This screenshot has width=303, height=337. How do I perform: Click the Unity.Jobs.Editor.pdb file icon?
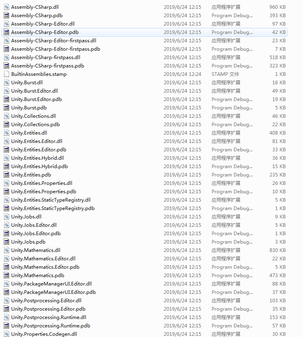7,234
